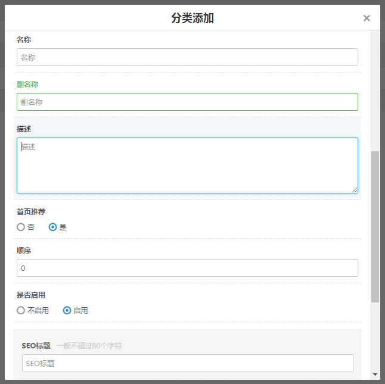
Task: Click the 描述 textarea resize handle
Action: tap(355, 190)
